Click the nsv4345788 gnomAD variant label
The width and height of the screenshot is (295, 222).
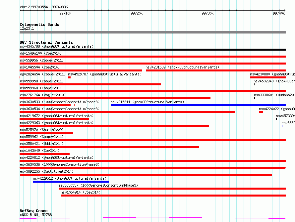click(57, 46)
